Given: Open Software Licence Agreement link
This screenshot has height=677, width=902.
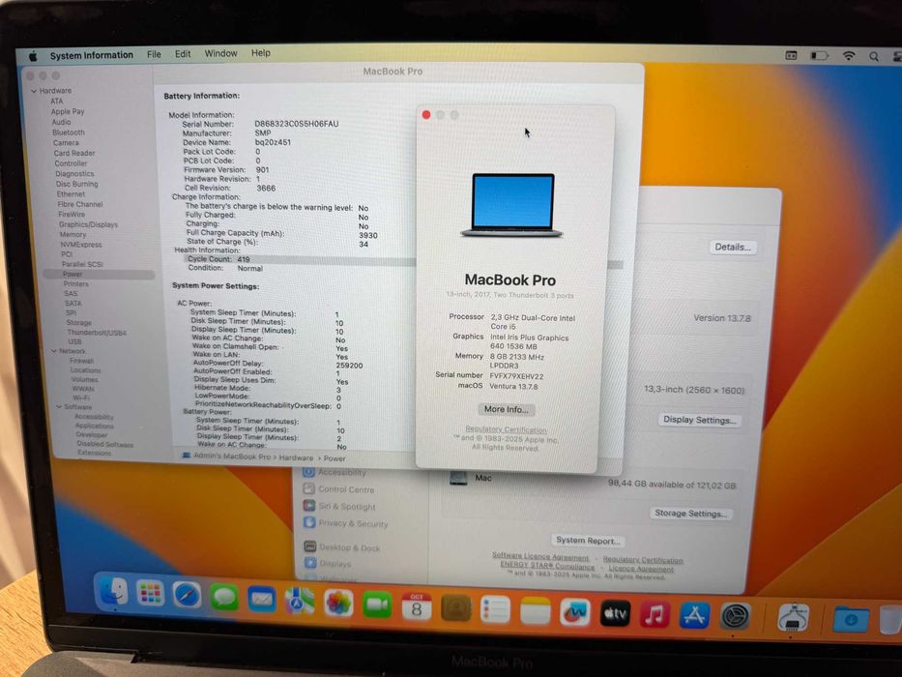Looking at the screenshot, I should tap(540, 557).
